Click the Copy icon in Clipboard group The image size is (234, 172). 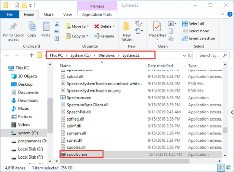click(32, 26)
